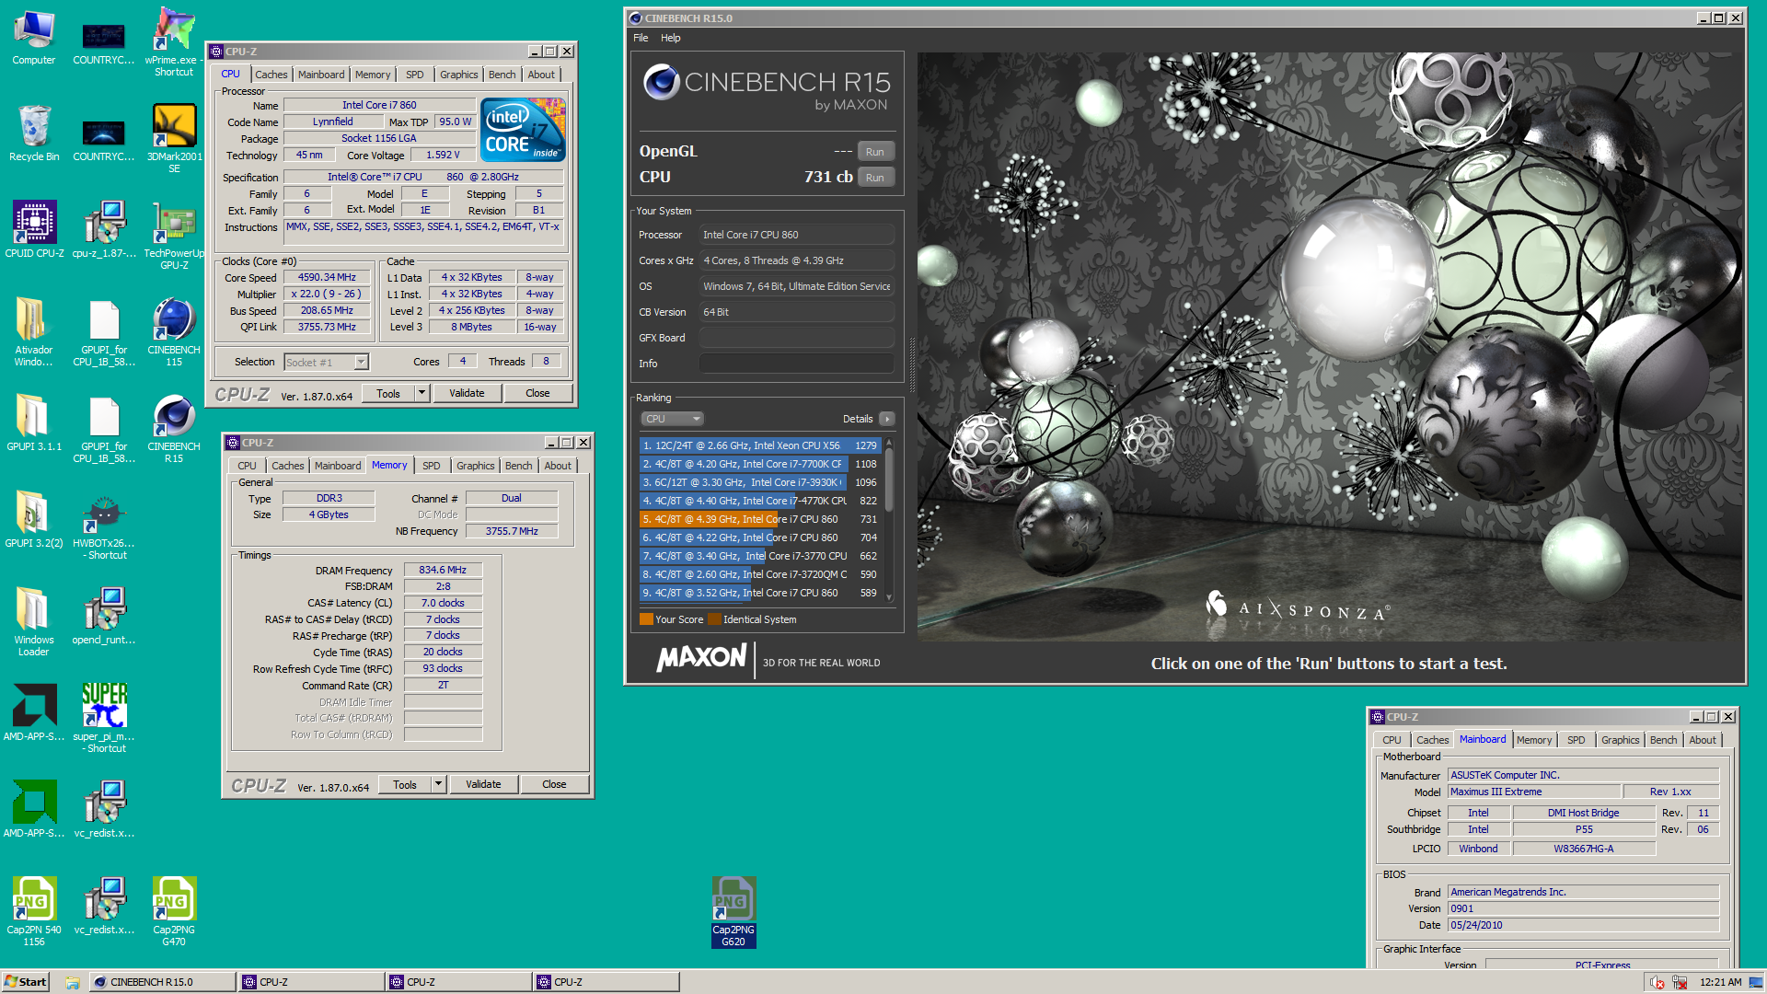Open opend_runtime installer icon
This screenshot has height=994, width=1767.
coord(104,617)
